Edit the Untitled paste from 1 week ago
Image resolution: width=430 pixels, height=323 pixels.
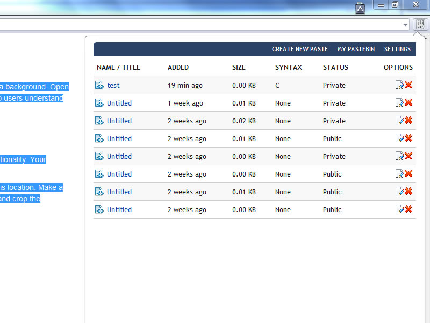pos(399,103)
